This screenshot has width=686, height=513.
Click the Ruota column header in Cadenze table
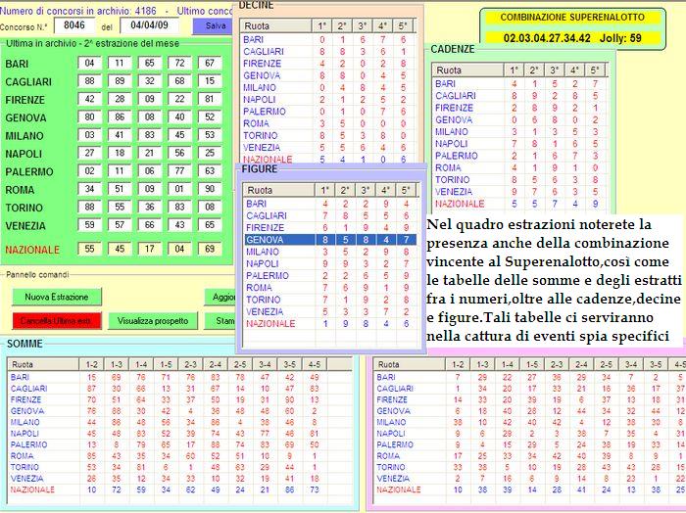(467, 70)
